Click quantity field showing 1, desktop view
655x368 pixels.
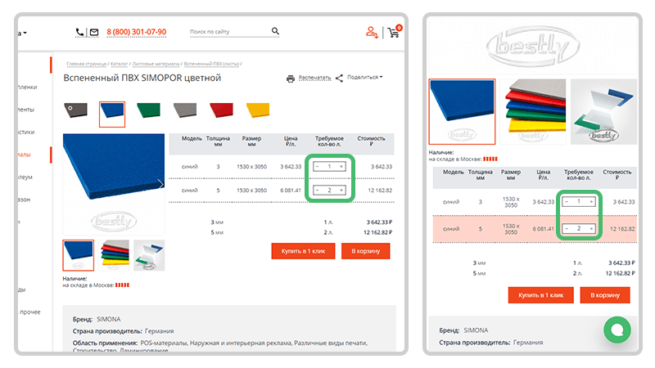point(329,167)
